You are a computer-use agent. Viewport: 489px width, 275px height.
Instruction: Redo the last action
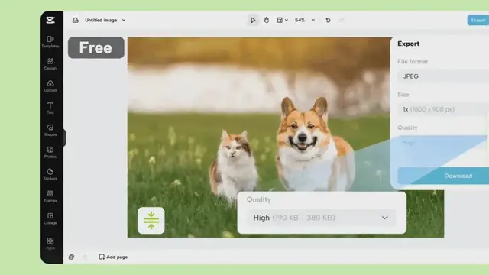click(x=342, y=20)
